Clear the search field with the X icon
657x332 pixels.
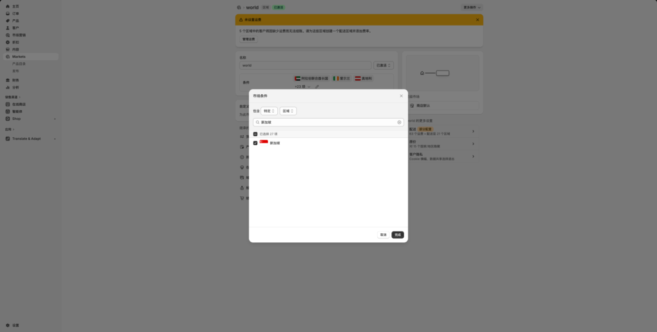399,122
